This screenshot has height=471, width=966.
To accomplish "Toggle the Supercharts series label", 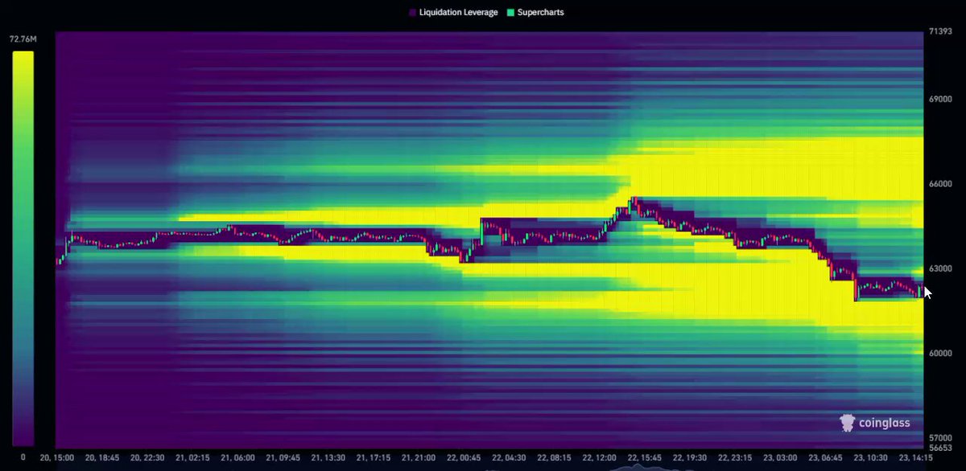I will (540, 13).
